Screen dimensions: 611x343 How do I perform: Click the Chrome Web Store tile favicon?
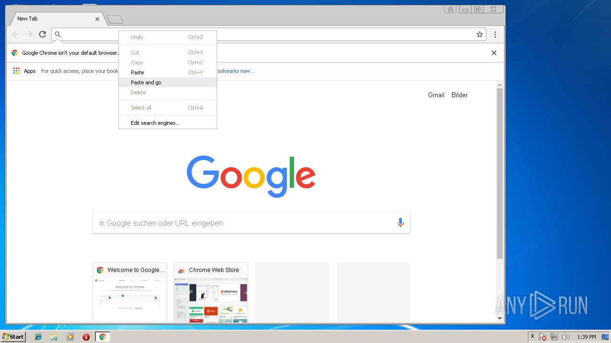[x=181, y=270]
